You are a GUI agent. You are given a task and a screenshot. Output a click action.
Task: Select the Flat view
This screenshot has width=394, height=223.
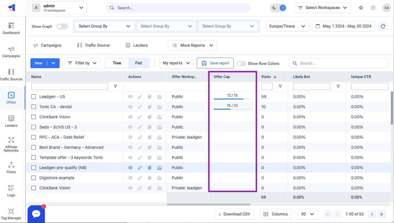click(138, 63)
